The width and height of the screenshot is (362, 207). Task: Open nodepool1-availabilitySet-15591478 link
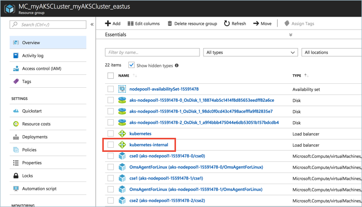coord(164,89)
